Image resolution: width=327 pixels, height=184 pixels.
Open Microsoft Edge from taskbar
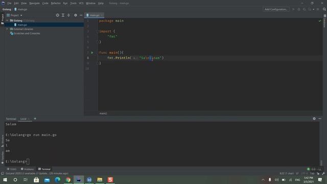click(x=58, y=179)
